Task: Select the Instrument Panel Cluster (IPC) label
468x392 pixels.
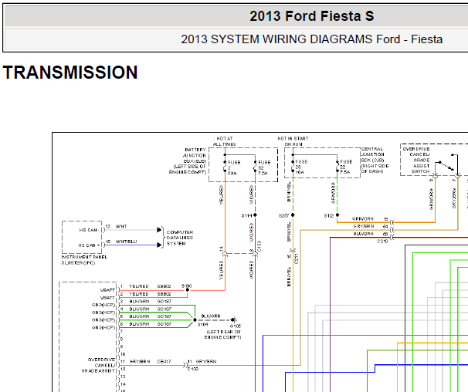Action: [84, 260]
